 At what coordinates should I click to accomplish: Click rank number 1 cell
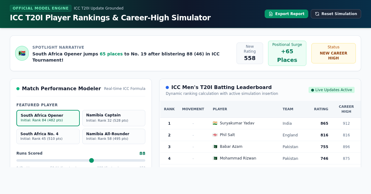click(x=169, y=123)
